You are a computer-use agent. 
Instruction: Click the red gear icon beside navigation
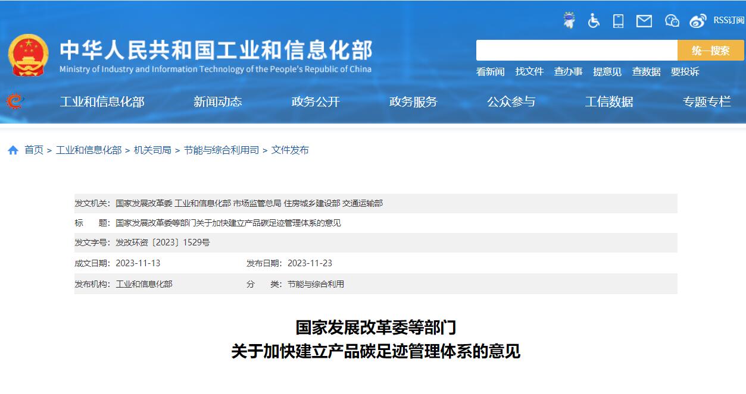[x=15, y=102]
